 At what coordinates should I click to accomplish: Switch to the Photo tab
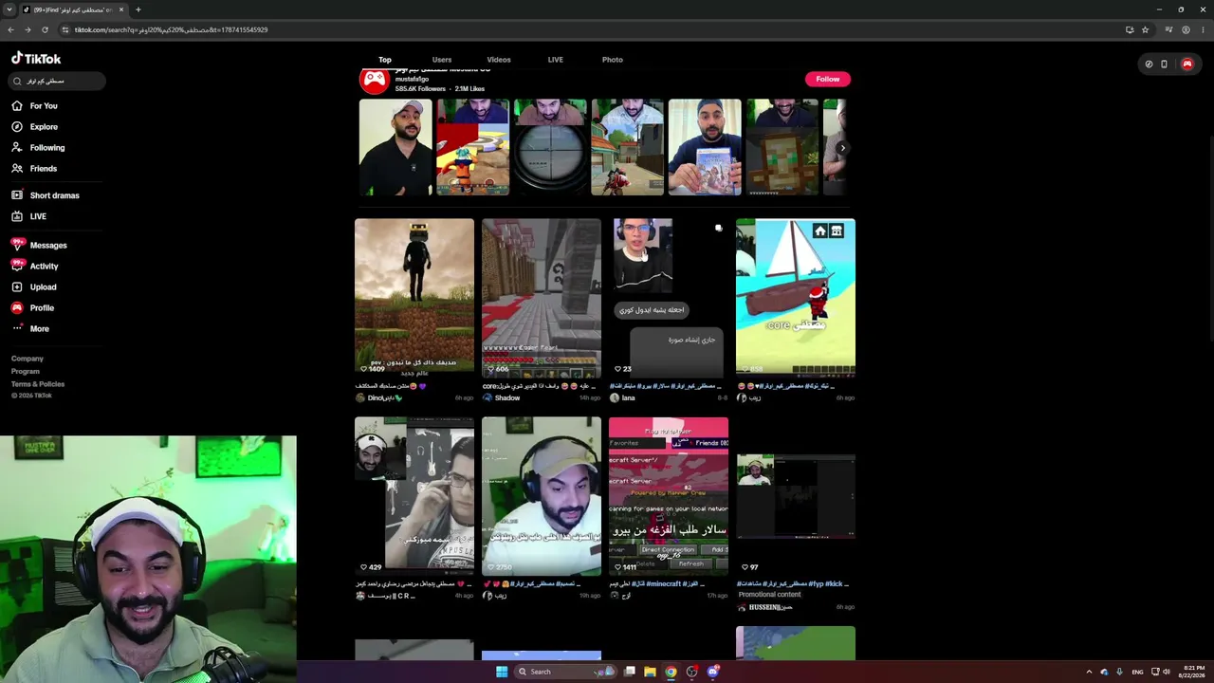click(x=613, y=60)
